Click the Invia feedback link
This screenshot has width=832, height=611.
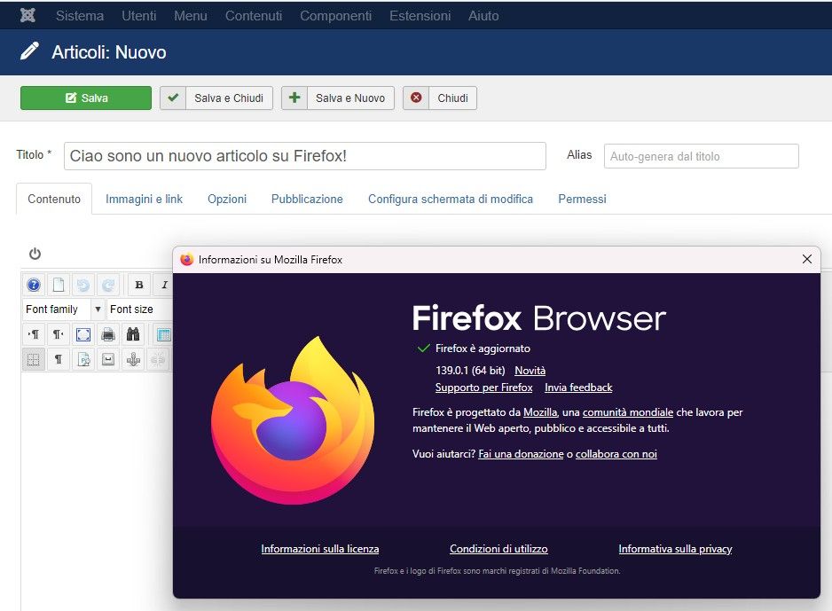tap(578, 388)
